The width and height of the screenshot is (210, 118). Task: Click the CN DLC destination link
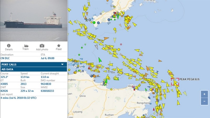tap(5, 58)
